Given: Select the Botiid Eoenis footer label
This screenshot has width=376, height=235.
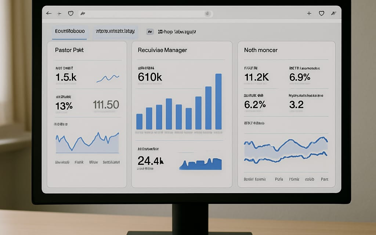Looking at the screenshot, I should (255, 179).
